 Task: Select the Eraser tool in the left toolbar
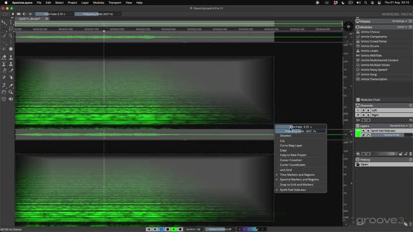click(x=4, y=57)
